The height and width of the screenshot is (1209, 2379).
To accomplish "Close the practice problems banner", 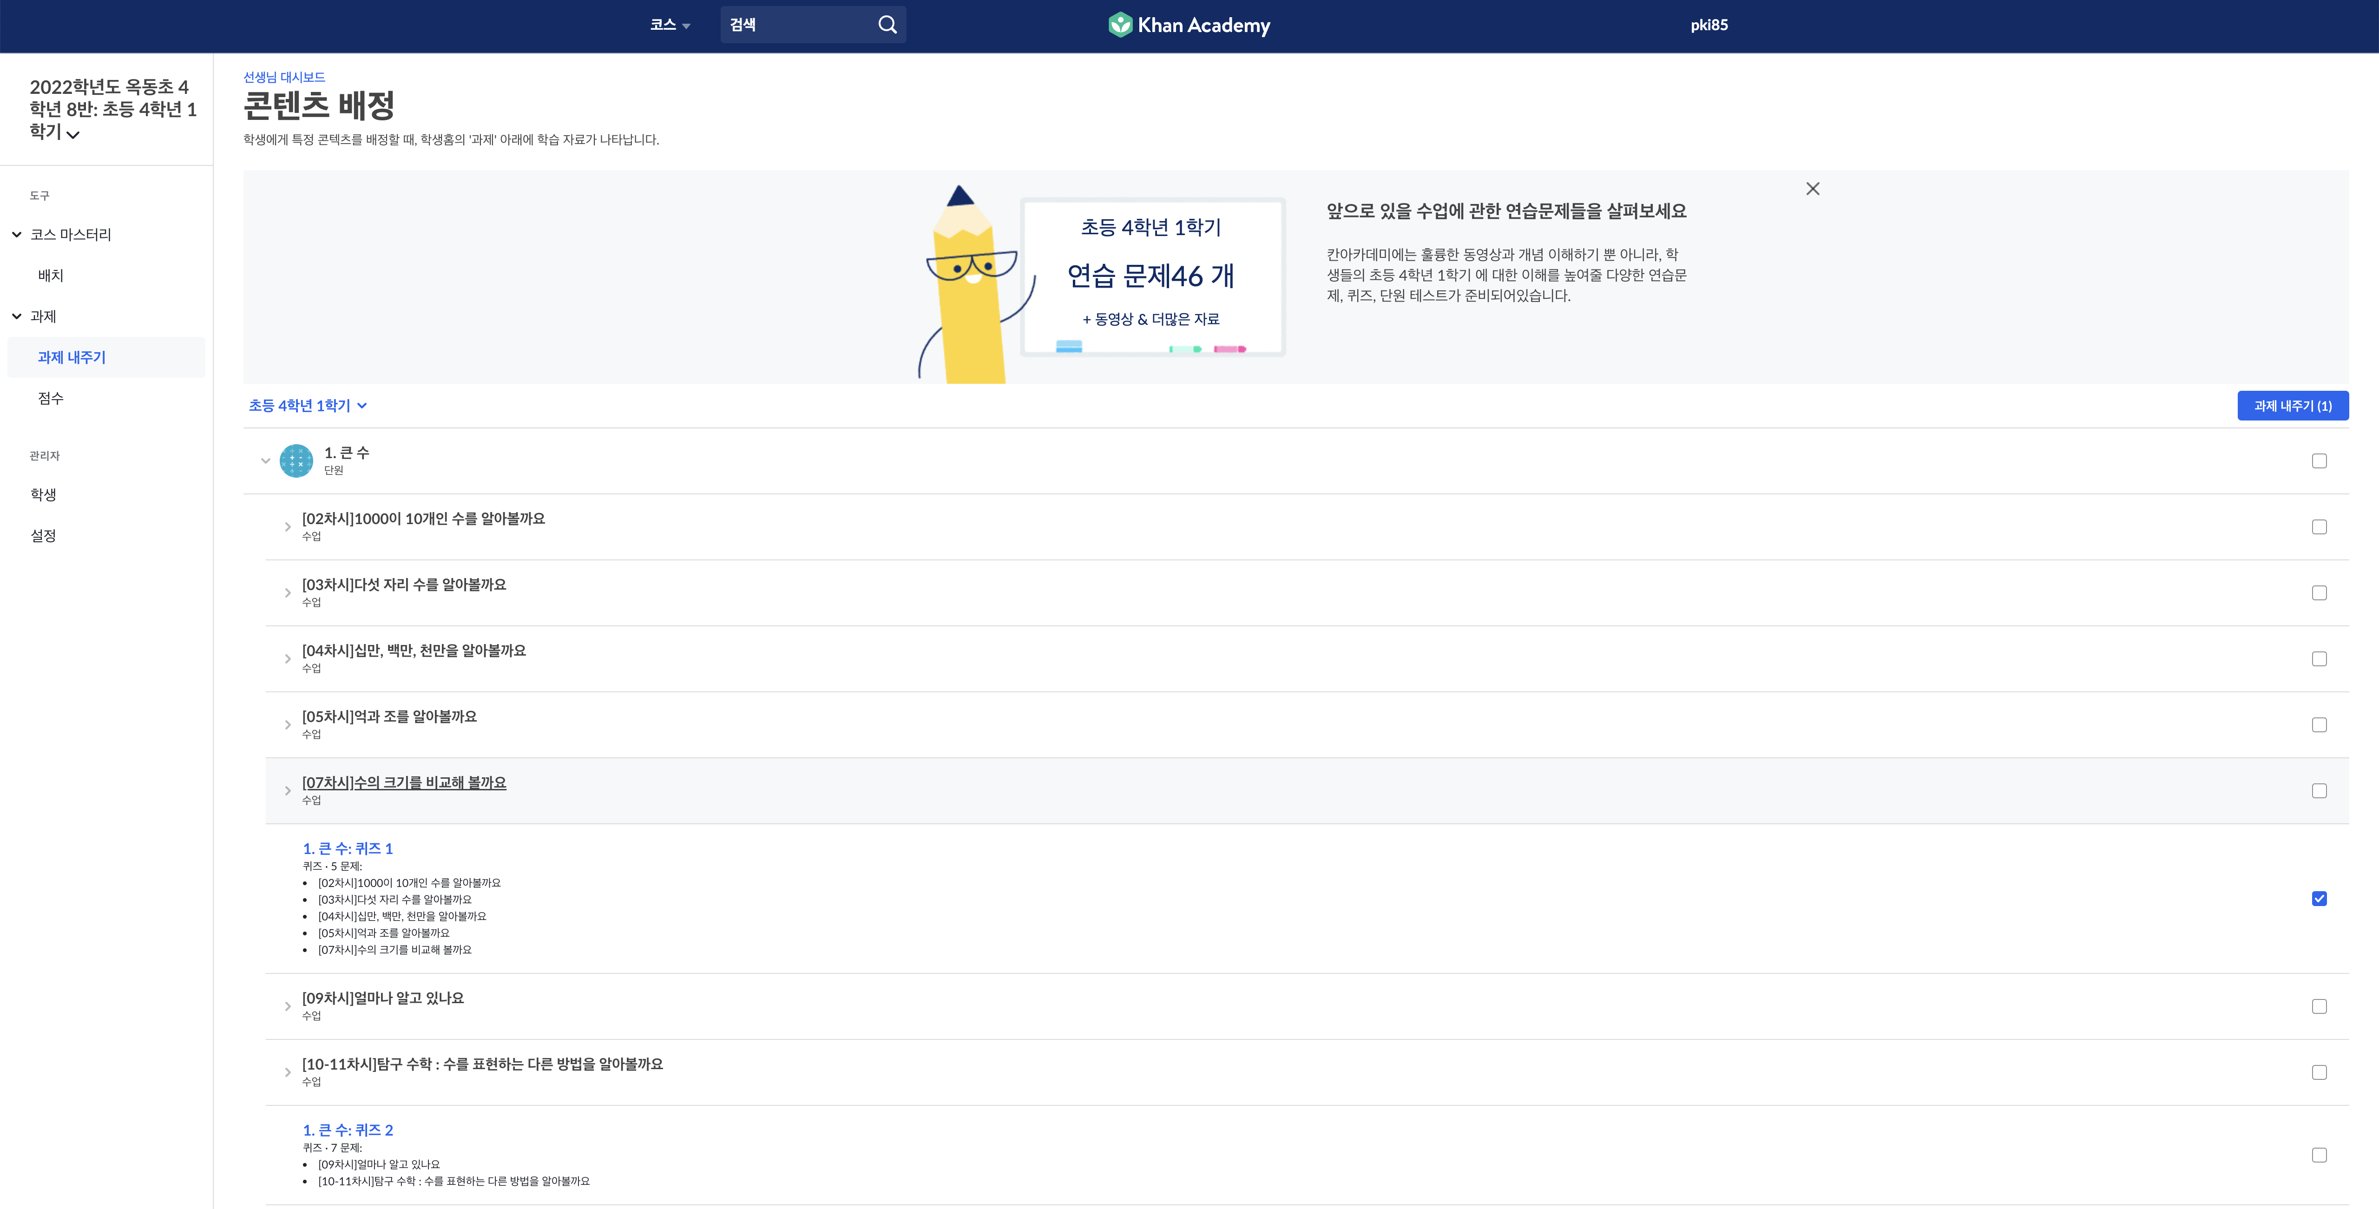I will pyautogui.click(x=1812, y=189).
